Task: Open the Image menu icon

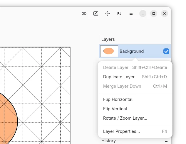Action: (x=96, y=13)
